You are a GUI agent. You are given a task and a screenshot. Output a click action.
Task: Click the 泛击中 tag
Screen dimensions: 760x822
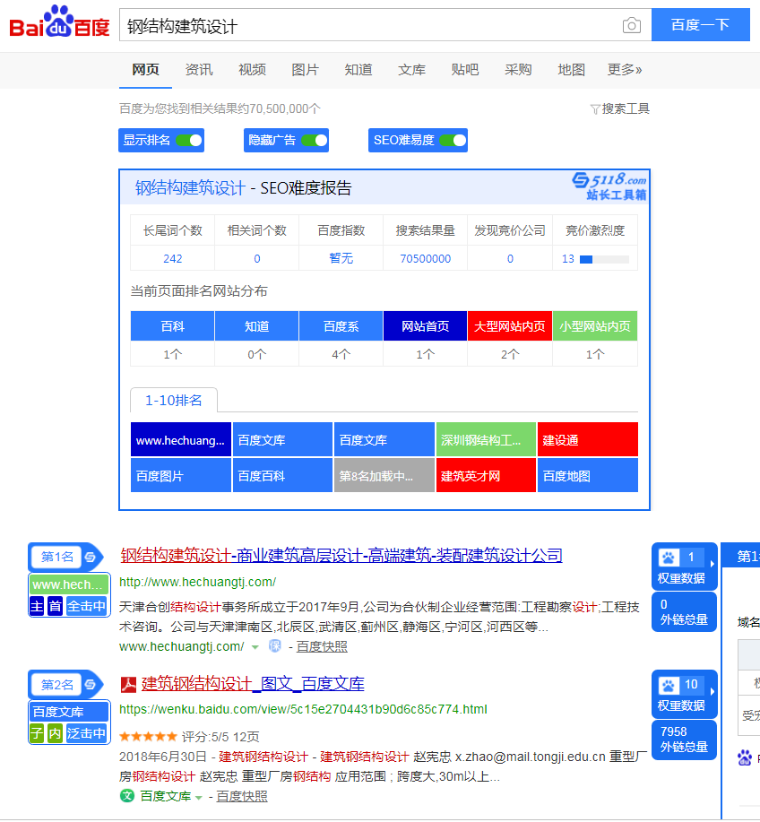click(87, 733)
